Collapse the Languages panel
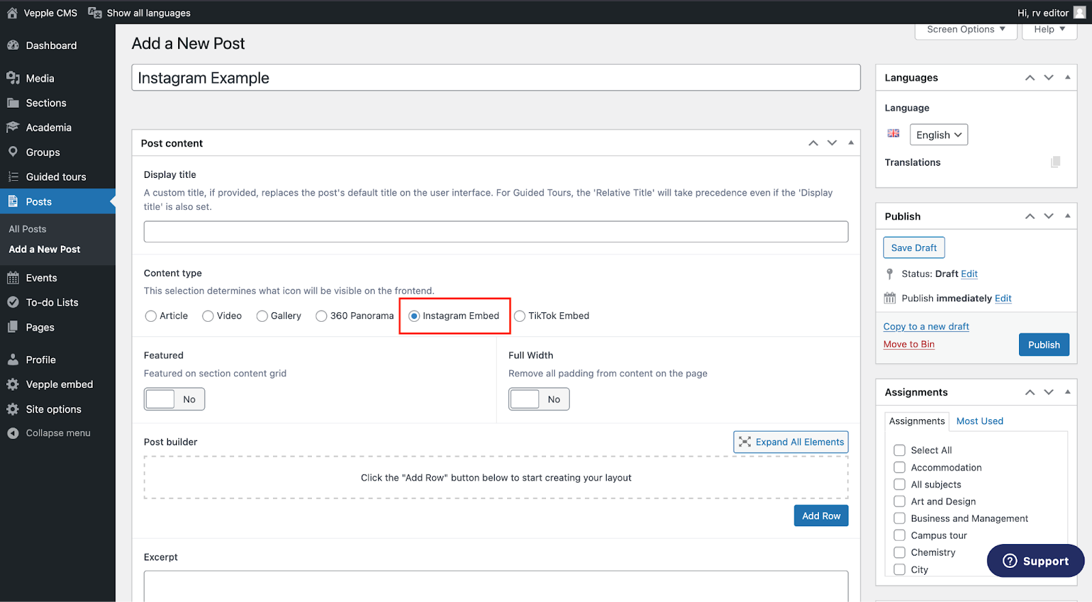 [x=1067, y=77]
